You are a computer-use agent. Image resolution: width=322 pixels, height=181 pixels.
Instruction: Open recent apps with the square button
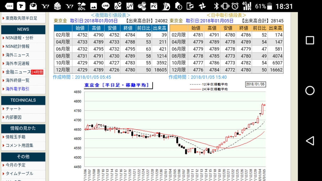[x=310, y=40]
